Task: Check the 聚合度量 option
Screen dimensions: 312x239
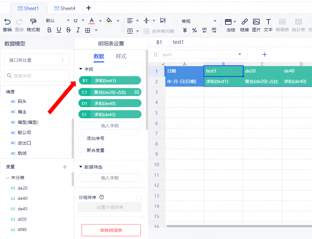Action: 81,150
